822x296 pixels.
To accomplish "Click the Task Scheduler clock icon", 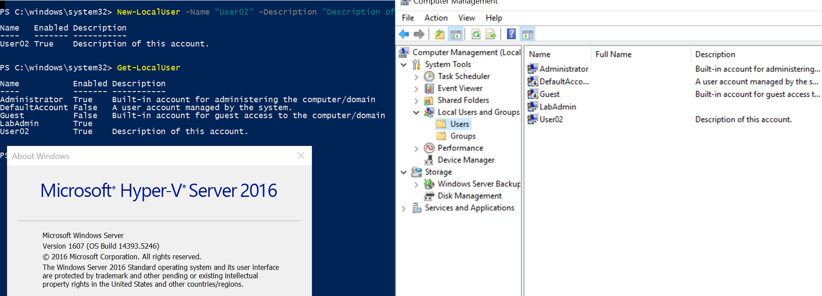I will click(x=429, y=76).
